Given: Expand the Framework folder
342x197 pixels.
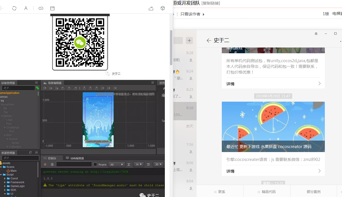Looking at the screenshot, I should click(x=5, y=182).
